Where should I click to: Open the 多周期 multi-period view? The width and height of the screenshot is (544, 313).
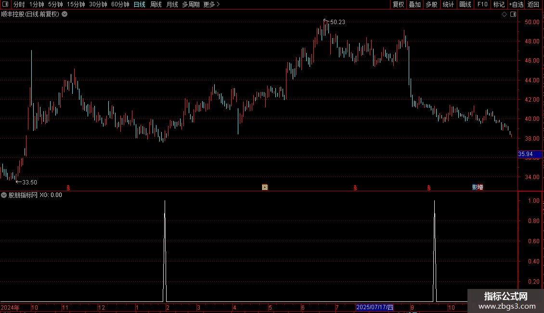click(x=191, y=4)
